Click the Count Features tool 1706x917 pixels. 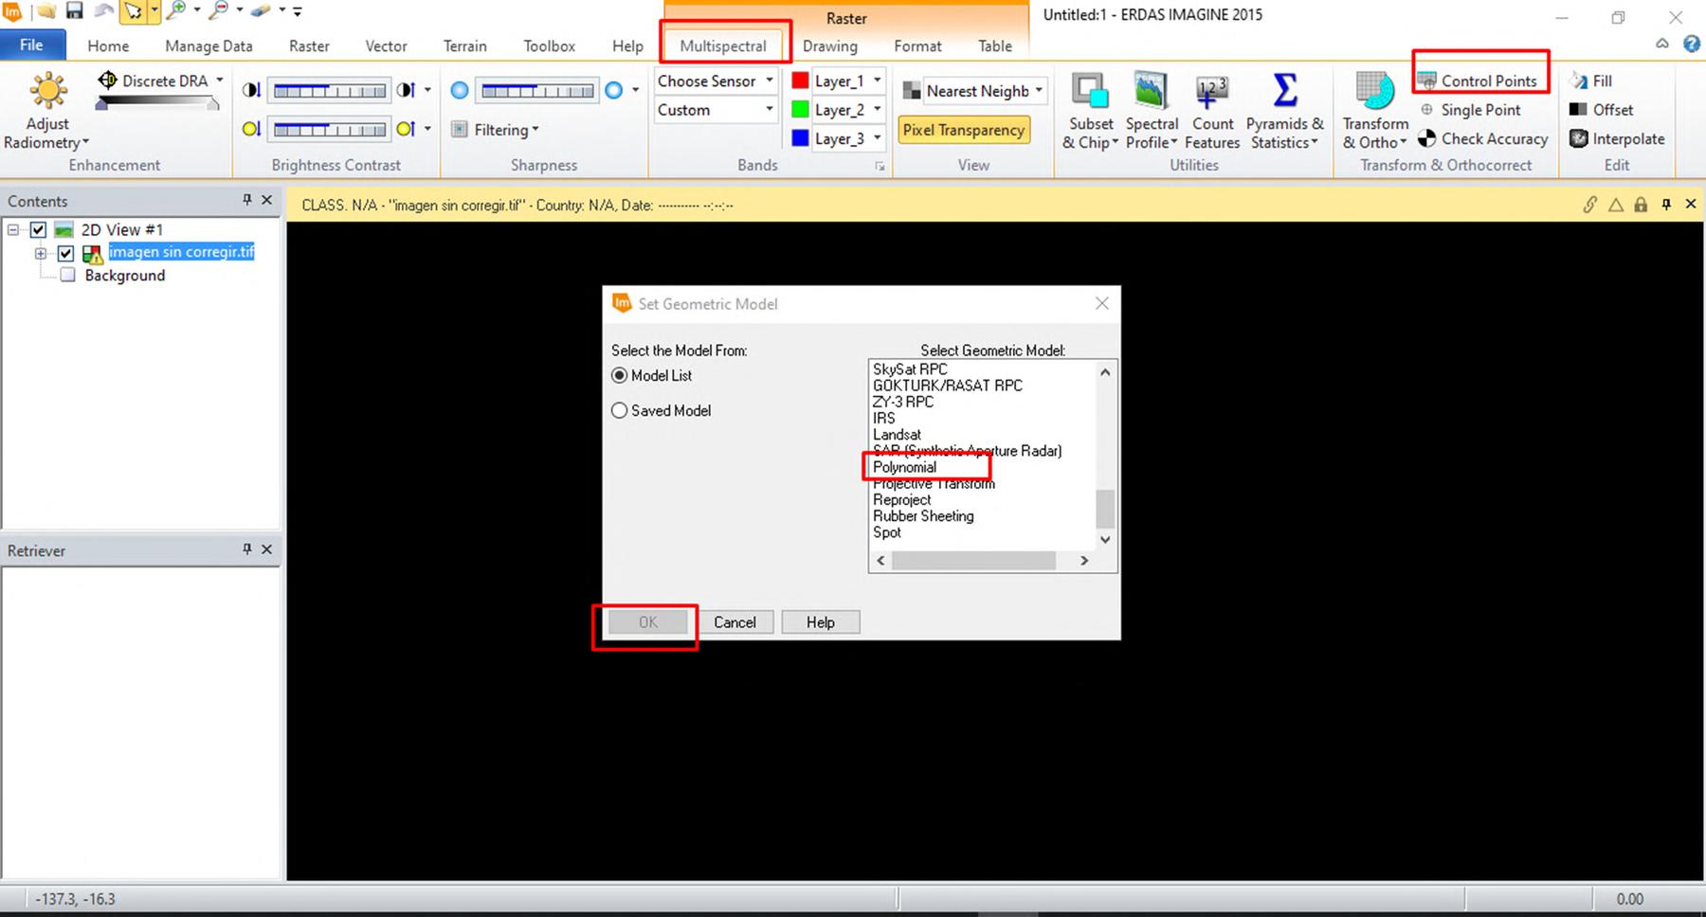click(x=1212, y=112)
